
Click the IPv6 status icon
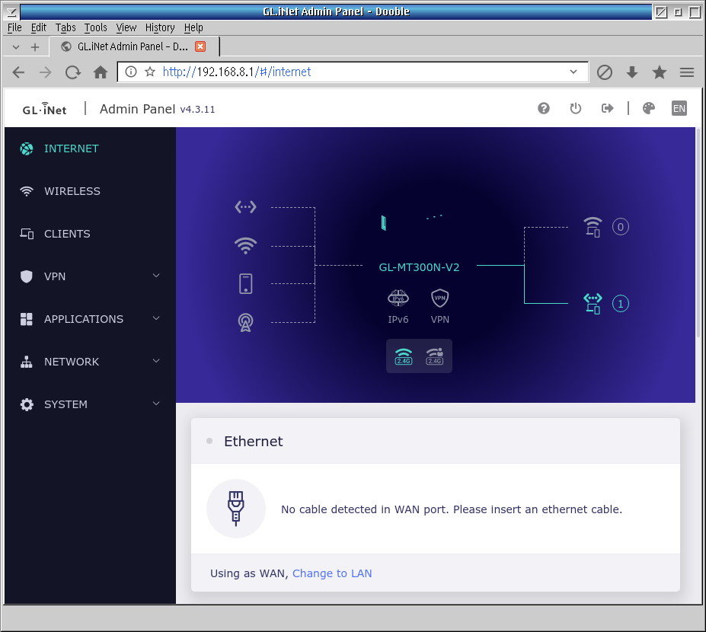(x=398, y=298)
